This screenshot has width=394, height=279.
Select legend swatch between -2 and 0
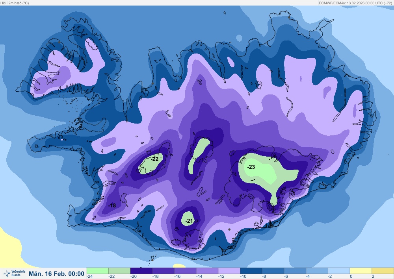[x=339, y=271]
